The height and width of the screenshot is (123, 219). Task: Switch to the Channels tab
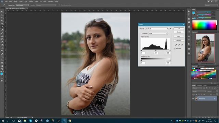click(x=199, y=85)
